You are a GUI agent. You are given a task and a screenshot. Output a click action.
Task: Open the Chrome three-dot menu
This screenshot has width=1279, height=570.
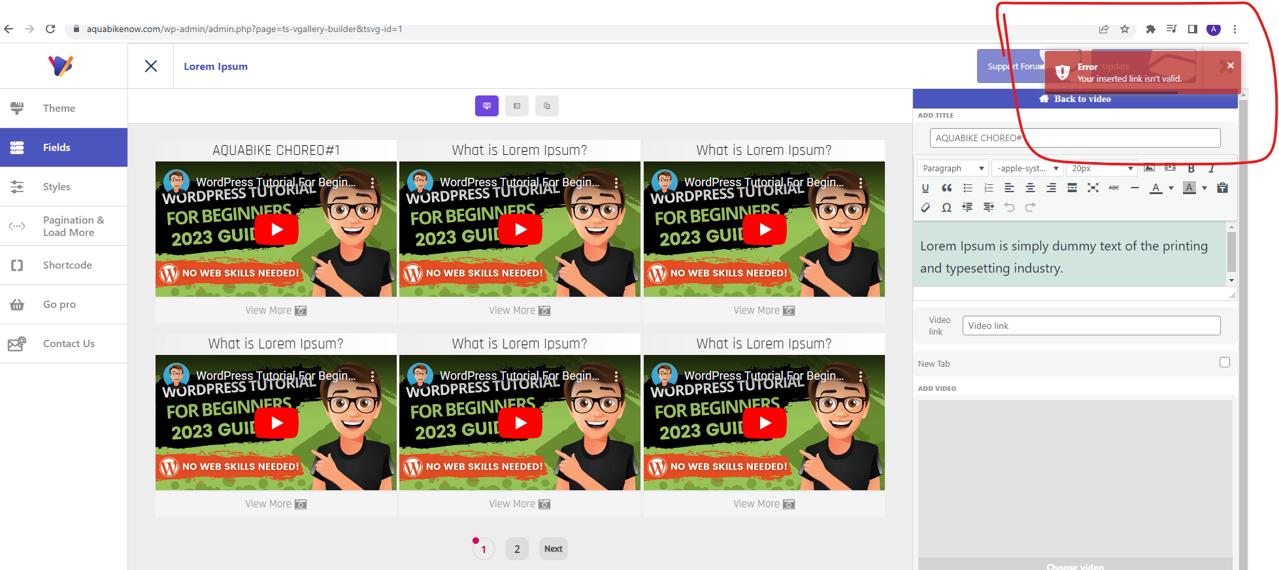[x=1235, y=29]
